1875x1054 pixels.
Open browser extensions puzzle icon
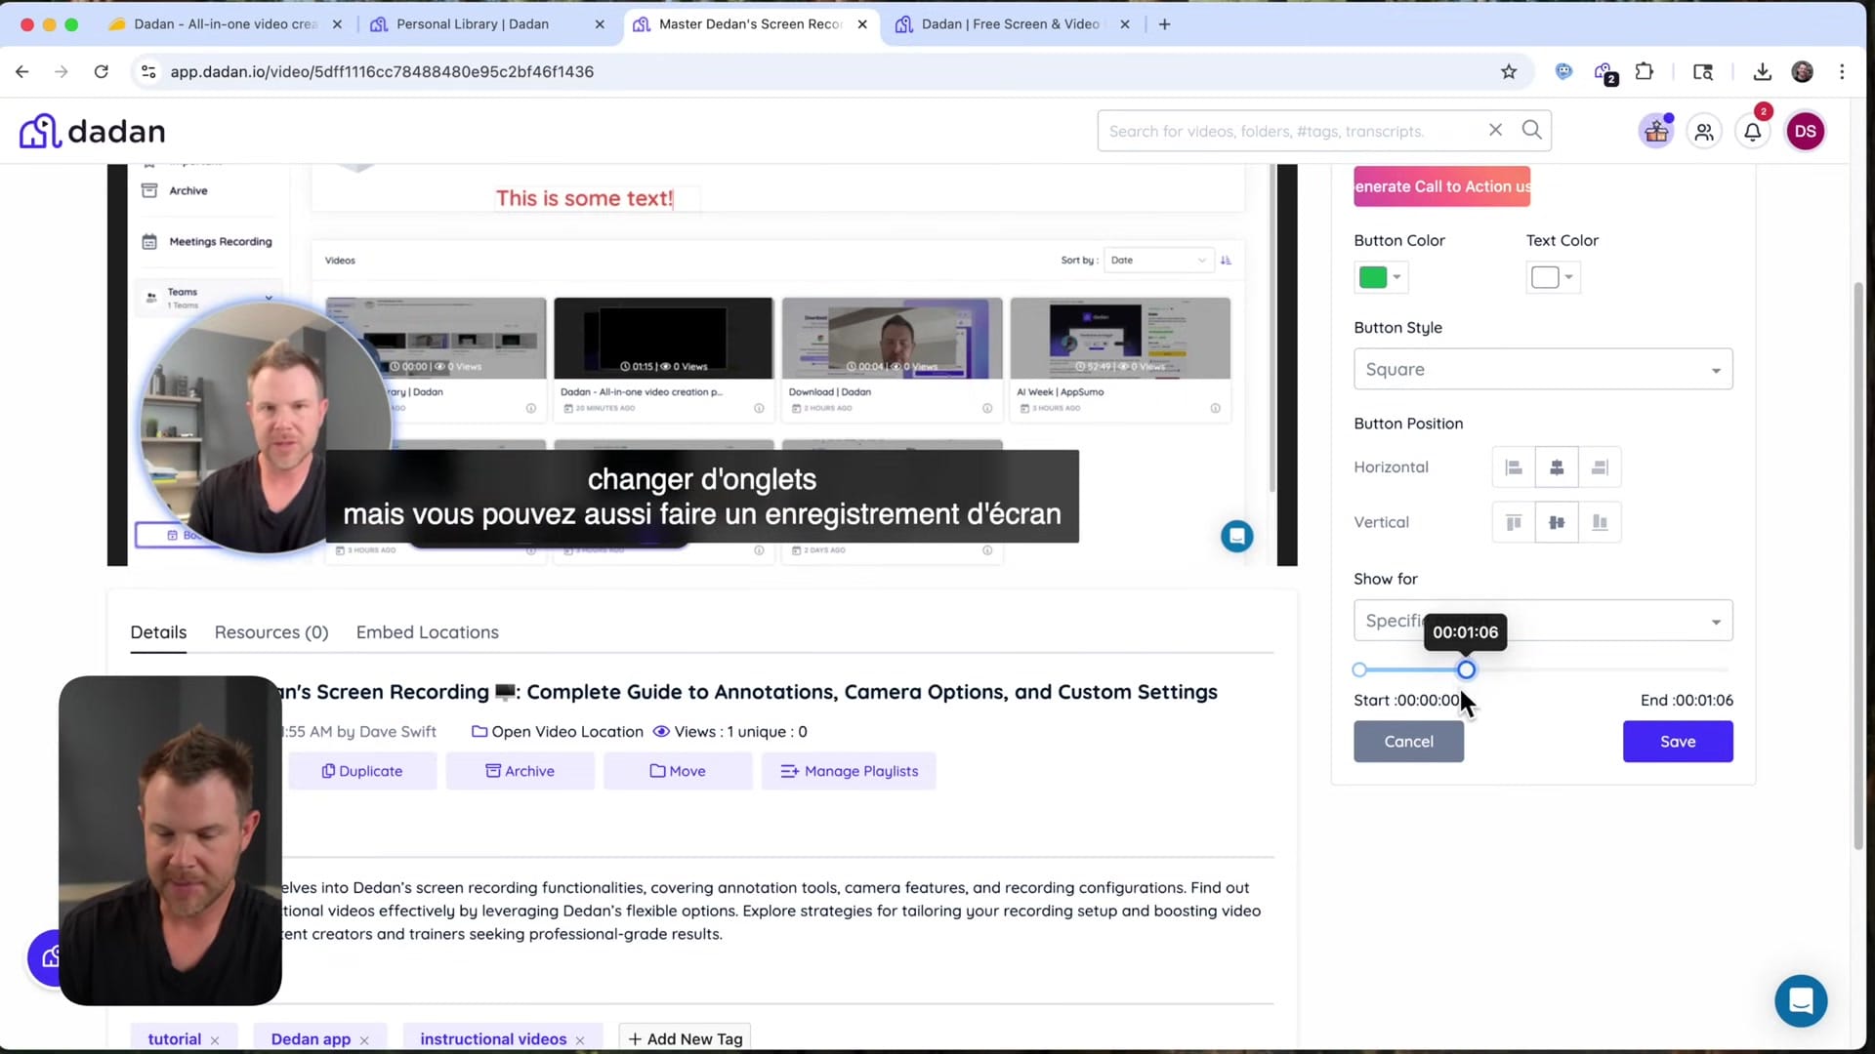[x=1645, y=71]
